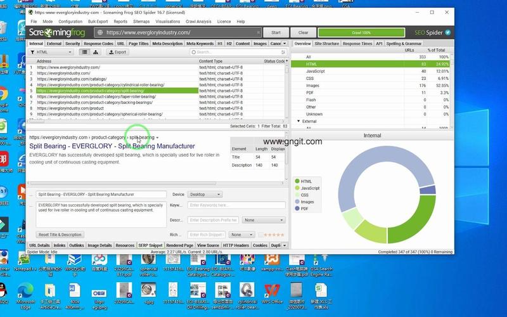Click the Twitter icon beside SEO Spider

click(x=448, y=32)
